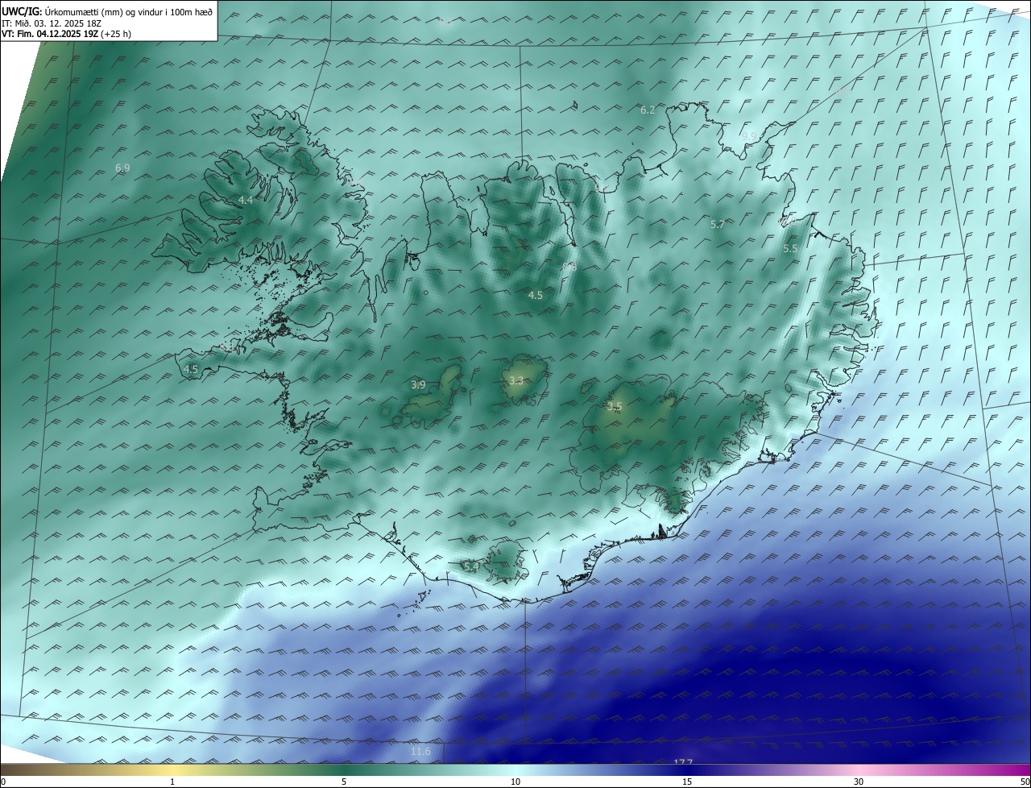Screen dimensions: 1031x788
Task: Pick the pink colour band above the 30 tick
Action: click(x=859, y=769)
